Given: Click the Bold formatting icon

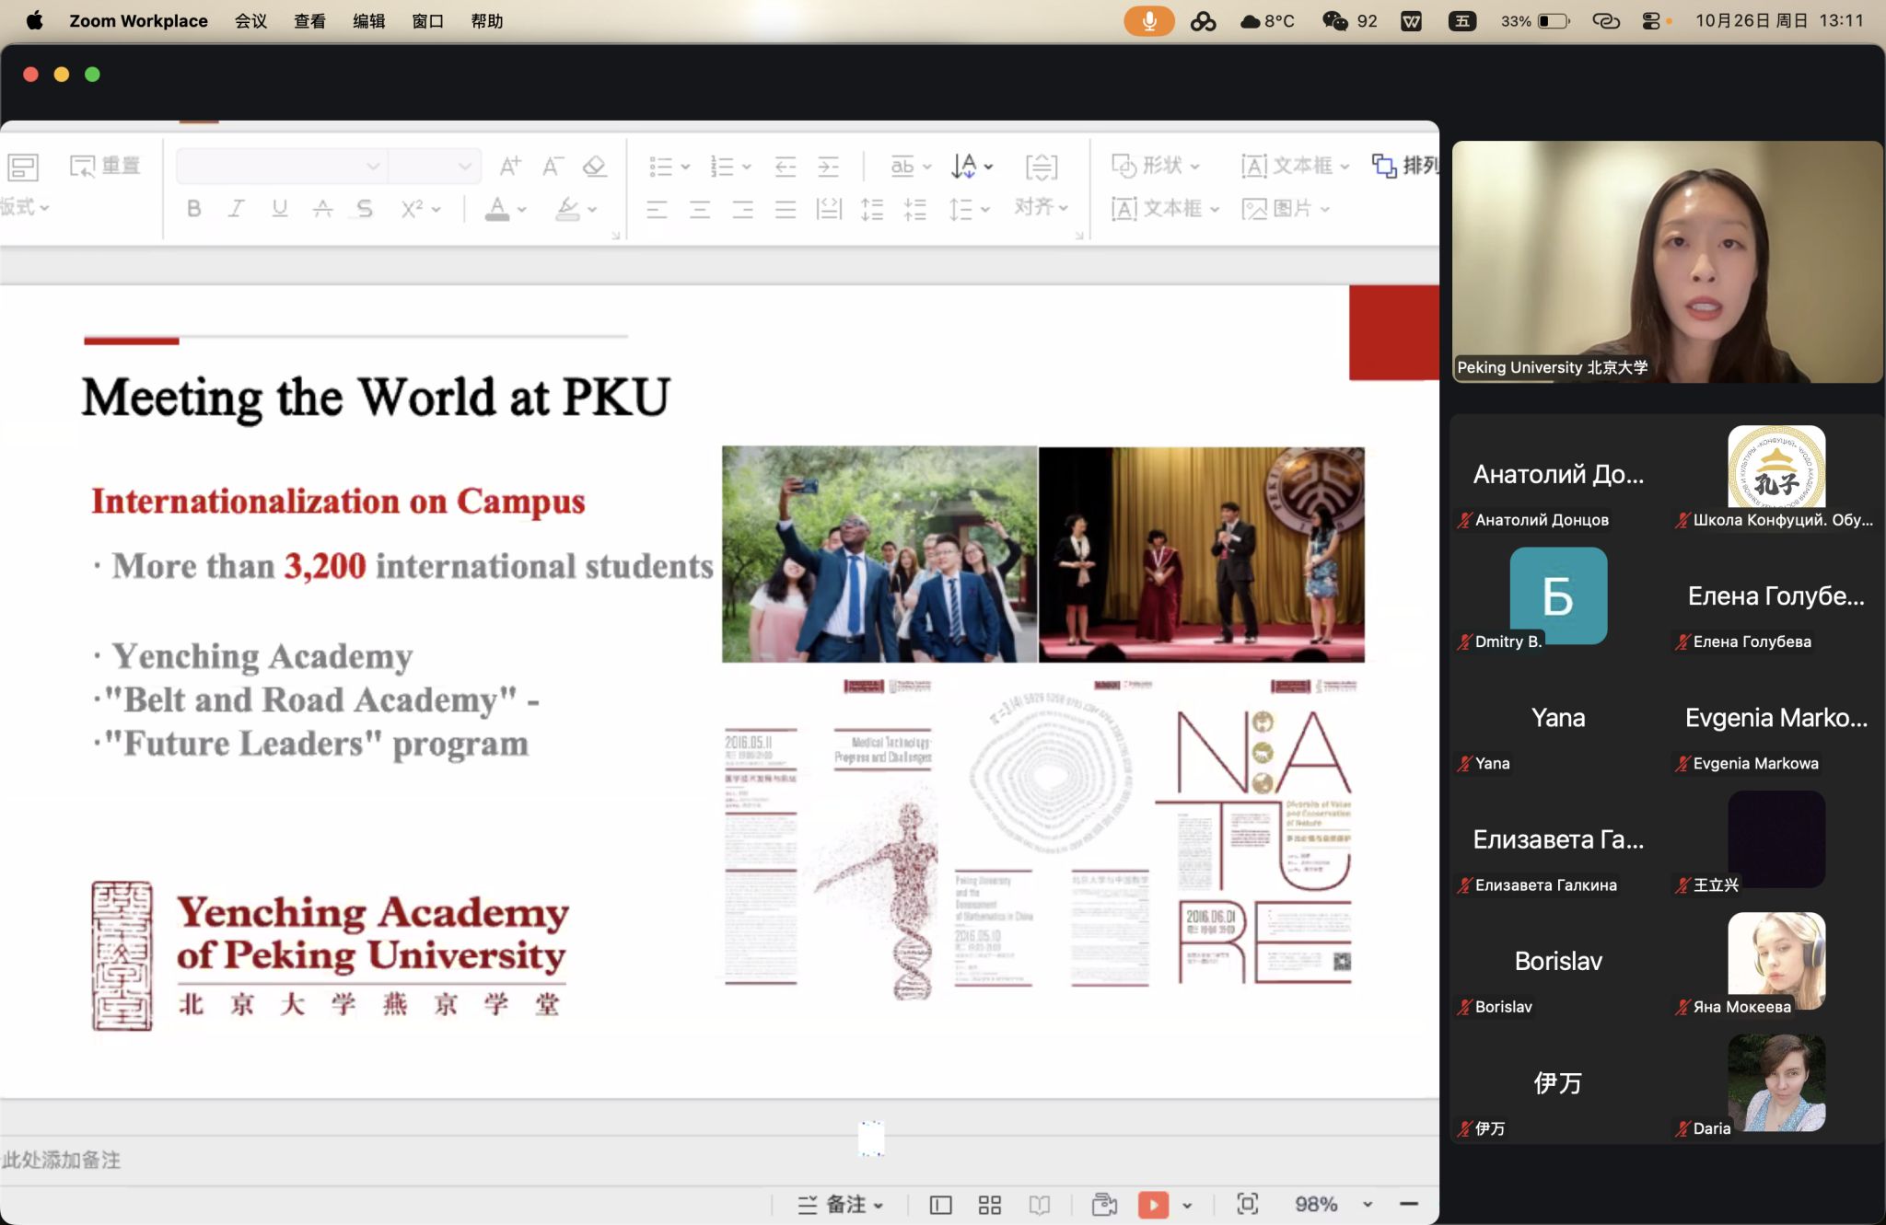Looking at the screenshot, I should click(193, 209).
